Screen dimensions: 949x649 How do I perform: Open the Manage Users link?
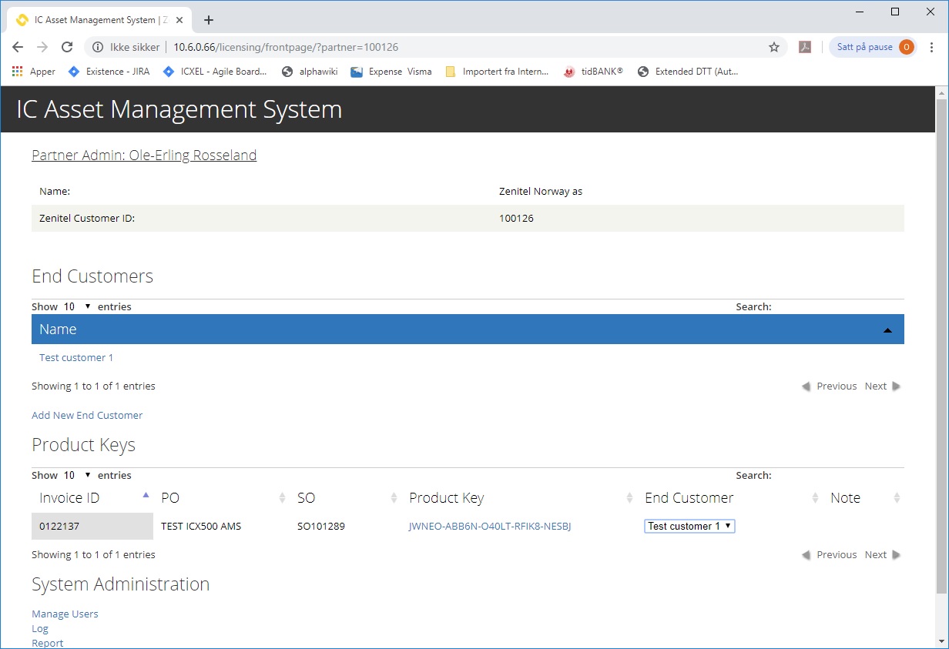click(65, 614)
